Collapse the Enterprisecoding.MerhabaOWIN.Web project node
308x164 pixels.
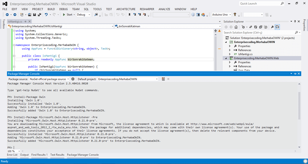[226, 58]
